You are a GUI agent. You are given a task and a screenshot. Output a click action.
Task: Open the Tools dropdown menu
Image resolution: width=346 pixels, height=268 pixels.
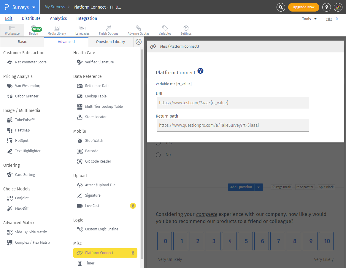click(310, 19)
